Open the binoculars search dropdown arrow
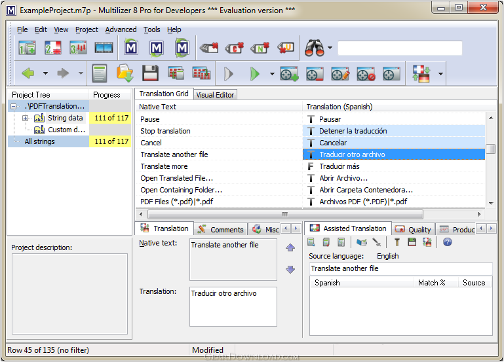504x362 pixels. [x=330, y=48]
